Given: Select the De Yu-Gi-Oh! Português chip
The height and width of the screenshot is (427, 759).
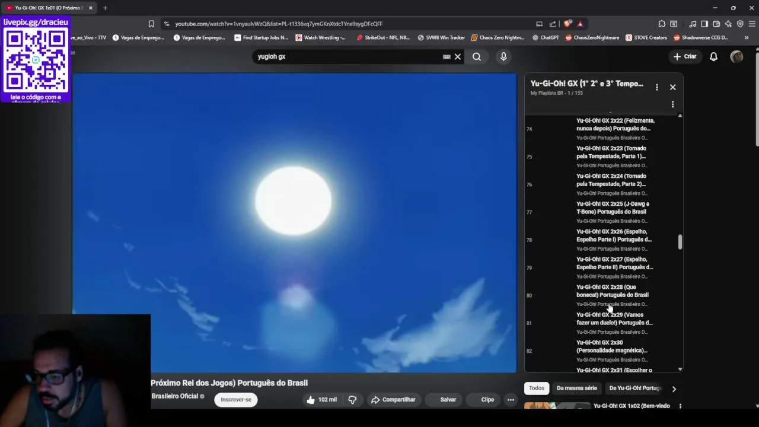Looking at the screenshot, I should click(x=634, y=388).
